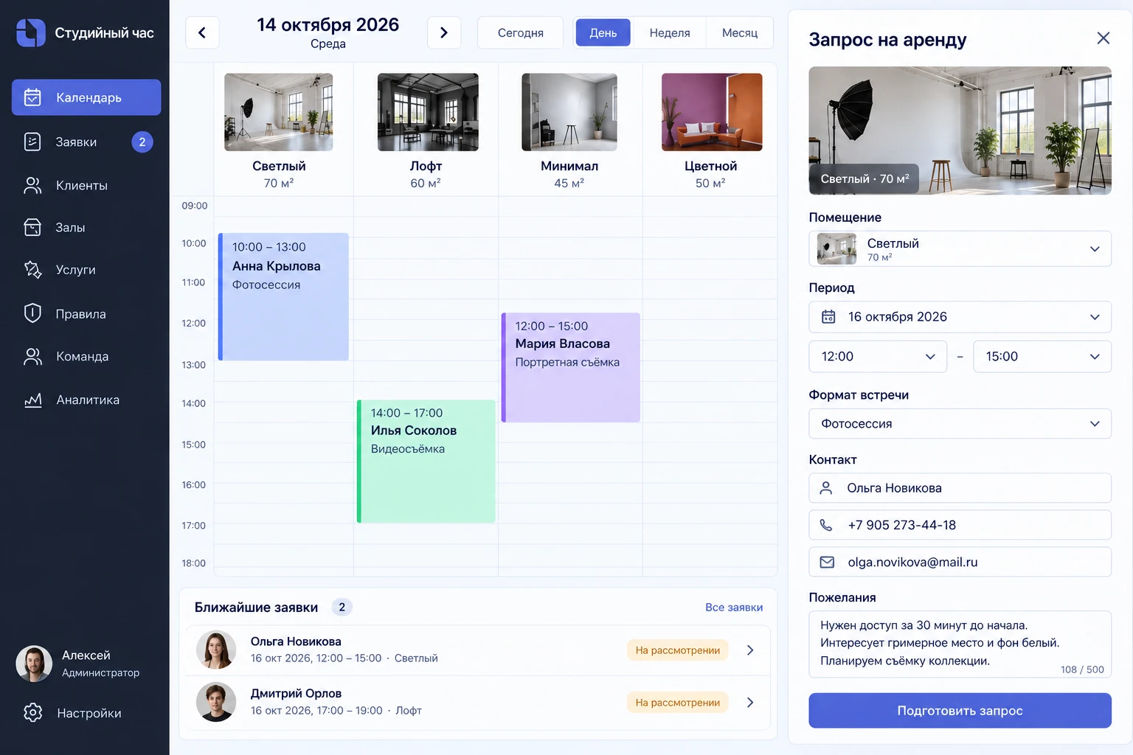
Task: Open the date dropdown 16 октября 2026
Action: (960, 317)
